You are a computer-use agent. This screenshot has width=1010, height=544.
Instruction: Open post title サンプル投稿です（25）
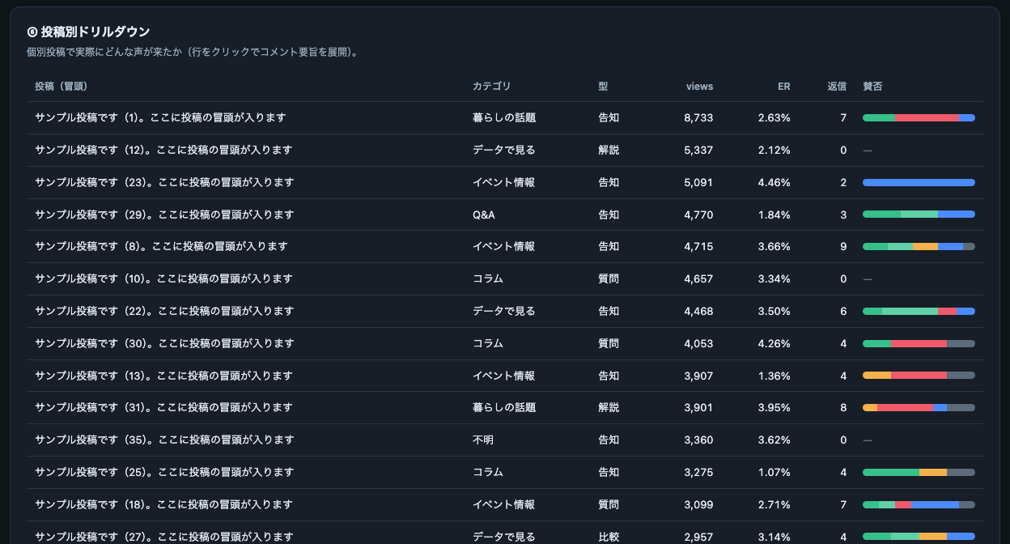[164, 473]
